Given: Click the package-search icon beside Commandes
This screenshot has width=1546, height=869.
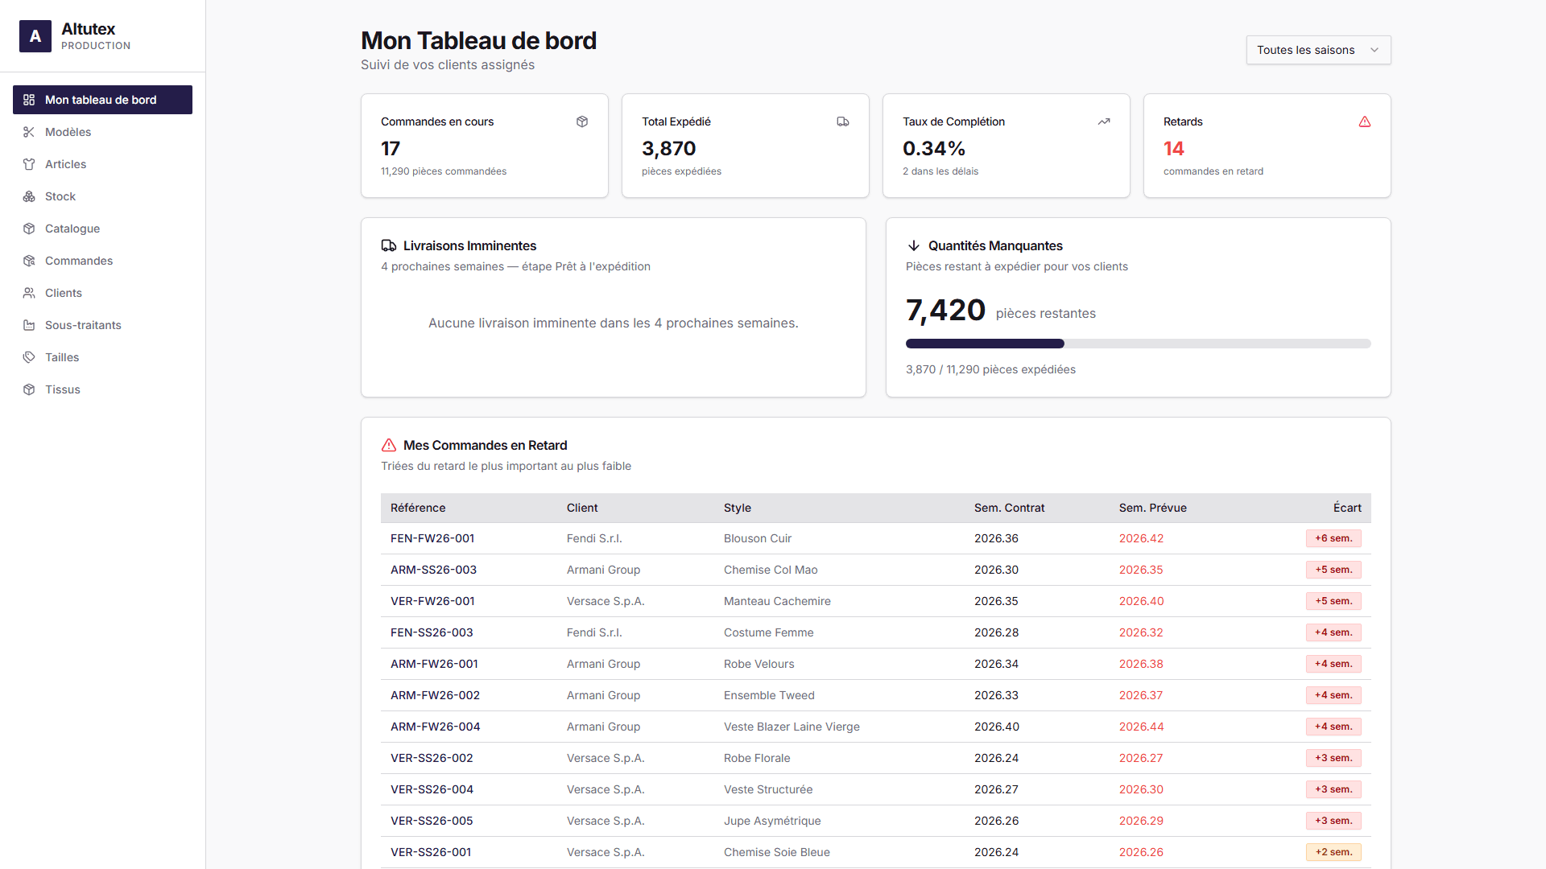Looking at the screenshot, I should pos(29,261).
